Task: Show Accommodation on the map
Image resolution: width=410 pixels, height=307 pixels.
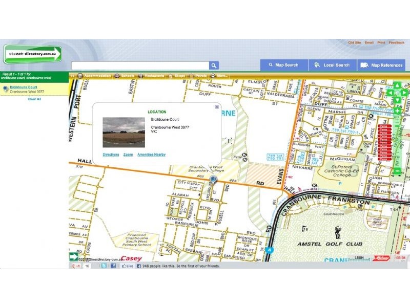Action: click(94, 76)
